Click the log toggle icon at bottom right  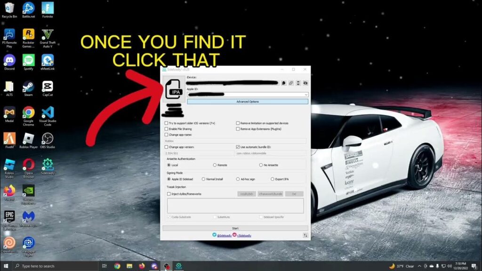305,235
